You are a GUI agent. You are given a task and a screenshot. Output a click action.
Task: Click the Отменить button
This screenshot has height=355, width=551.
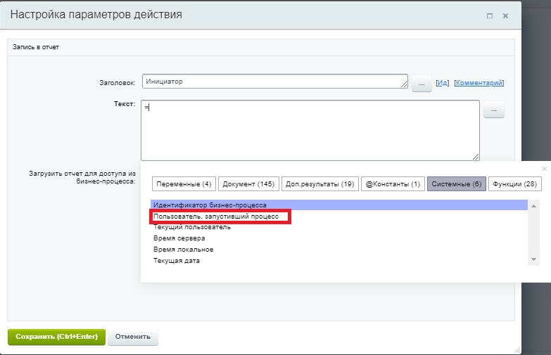coord(133,337)
